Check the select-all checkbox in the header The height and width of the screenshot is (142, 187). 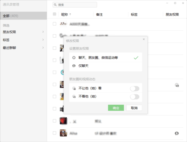pyautogui.click(x=55, y=14)
